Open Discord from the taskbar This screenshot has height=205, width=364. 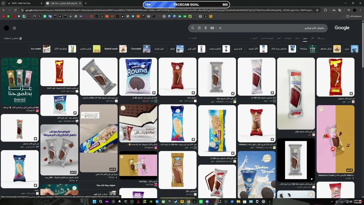207,202
